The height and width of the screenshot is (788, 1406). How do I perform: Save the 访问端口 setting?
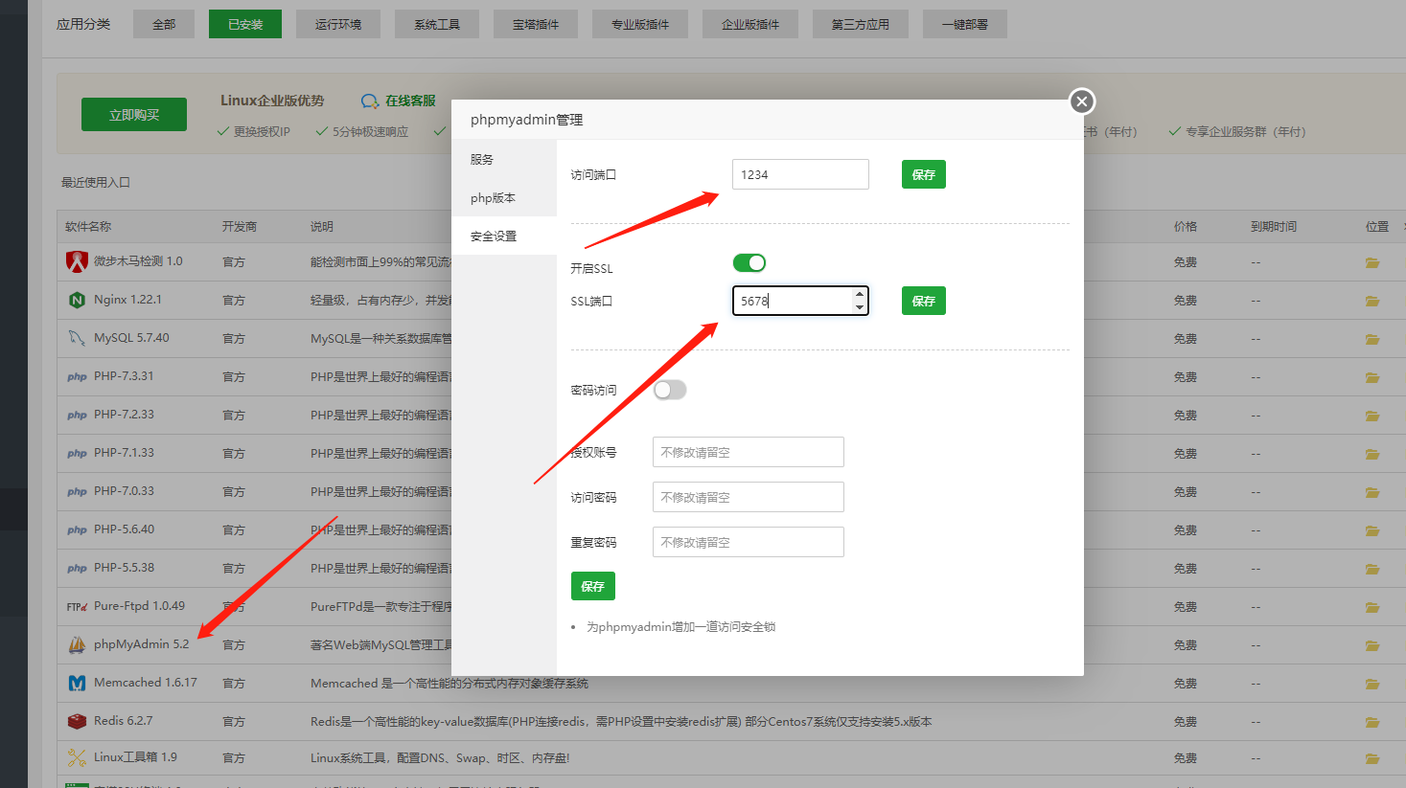[924, 174]
